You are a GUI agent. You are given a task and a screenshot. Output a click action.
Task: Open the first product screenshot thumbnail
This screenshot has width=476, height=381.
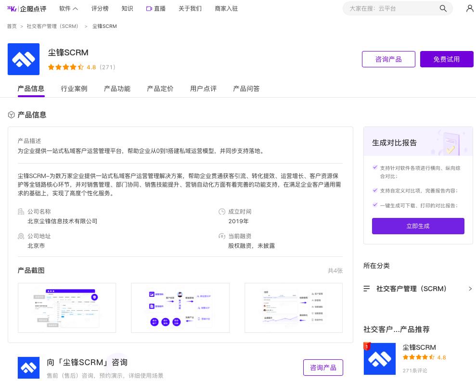tap(67, 308)
